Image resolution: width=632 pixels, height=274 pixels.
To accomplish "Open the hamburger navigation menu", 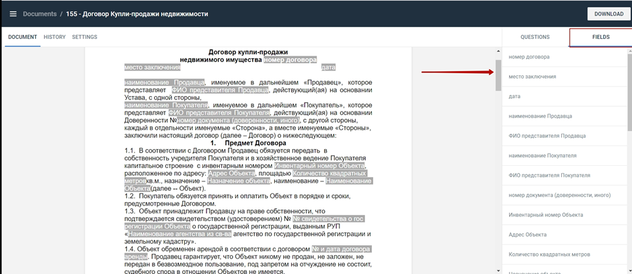I will coord(13,13).
